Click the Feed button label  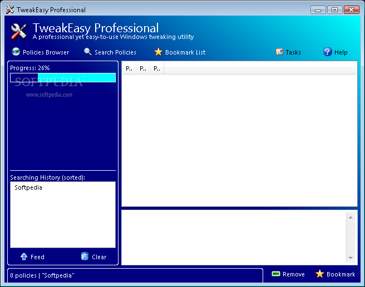click(x=37, y=257)
